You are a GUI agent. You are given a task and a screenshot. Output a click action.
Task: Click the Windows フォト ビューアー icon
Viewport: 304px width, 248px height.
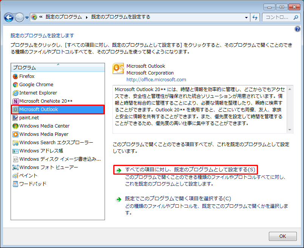[15, 167]
